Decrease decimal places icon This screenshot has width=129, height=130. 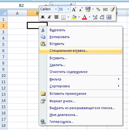[102, 17]
